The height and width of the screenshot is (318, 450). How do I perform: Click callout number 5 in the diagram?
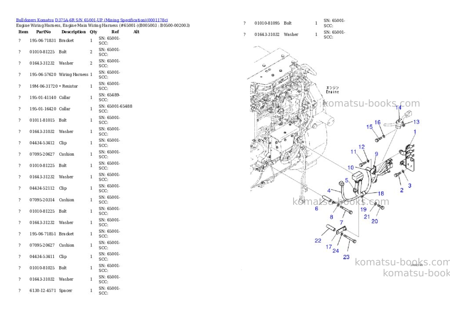point(346,180)
